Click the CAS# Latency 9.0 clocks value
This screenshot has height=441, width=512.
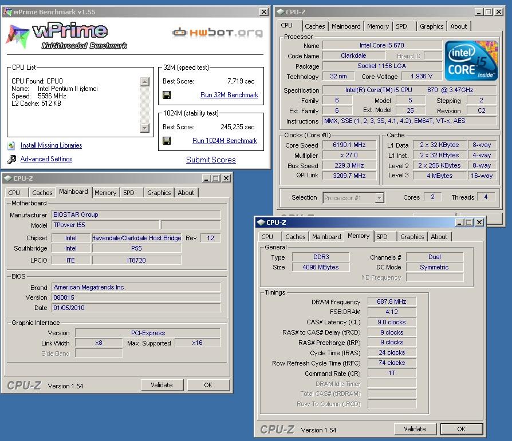(392, 322)
